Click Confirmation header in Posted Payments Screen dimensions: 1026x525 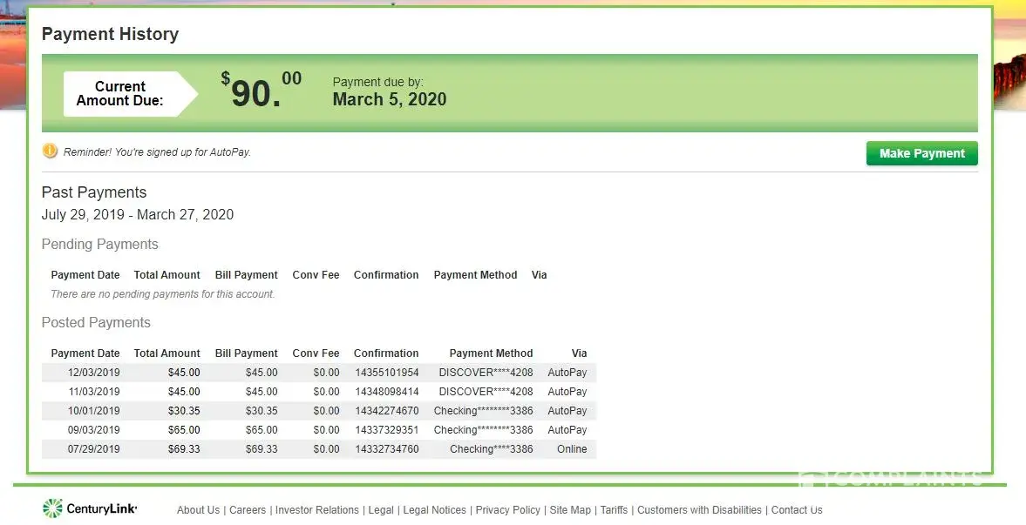(x=386, y=353)
